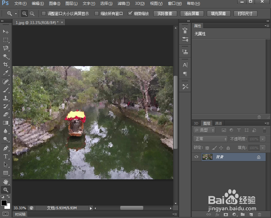The height and width of the screenshot is (218, 271).
Task: Create a new group folder
Action: coord(243,214)
